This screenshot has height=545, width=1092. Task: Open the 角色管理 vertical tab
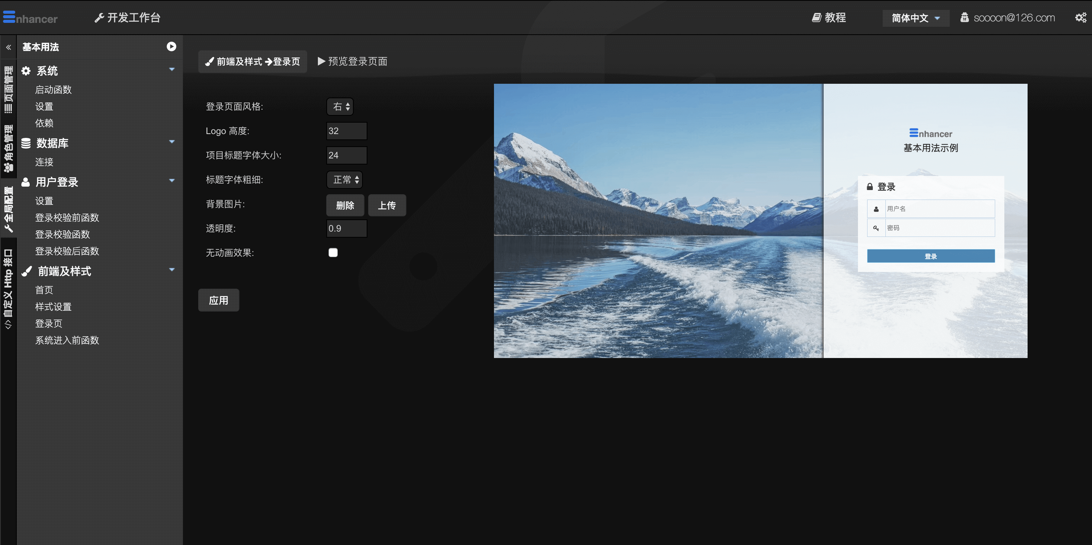point(8,148)
